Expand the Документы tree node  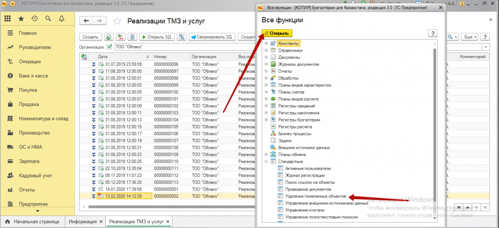266,57
